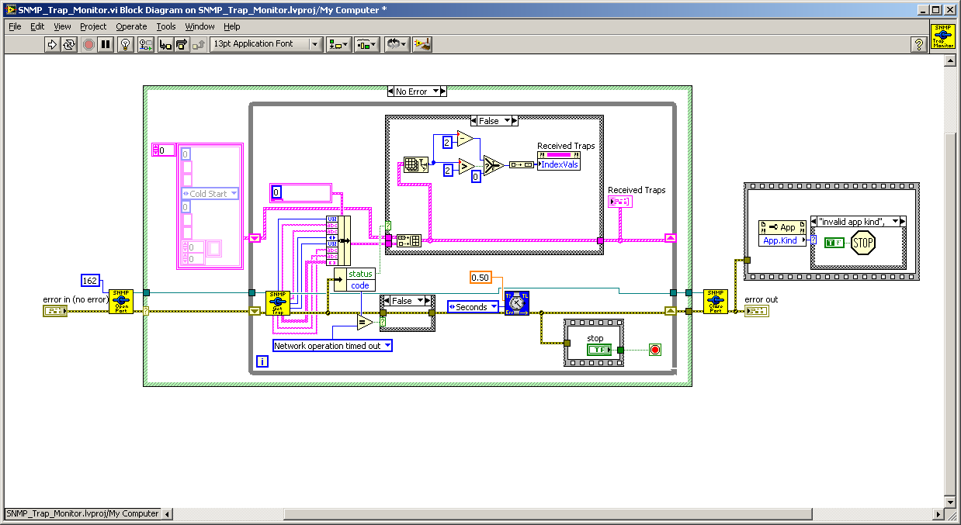Open the False selector on upper case structure
Screen dimensions: 961x525
click(494, 121)
